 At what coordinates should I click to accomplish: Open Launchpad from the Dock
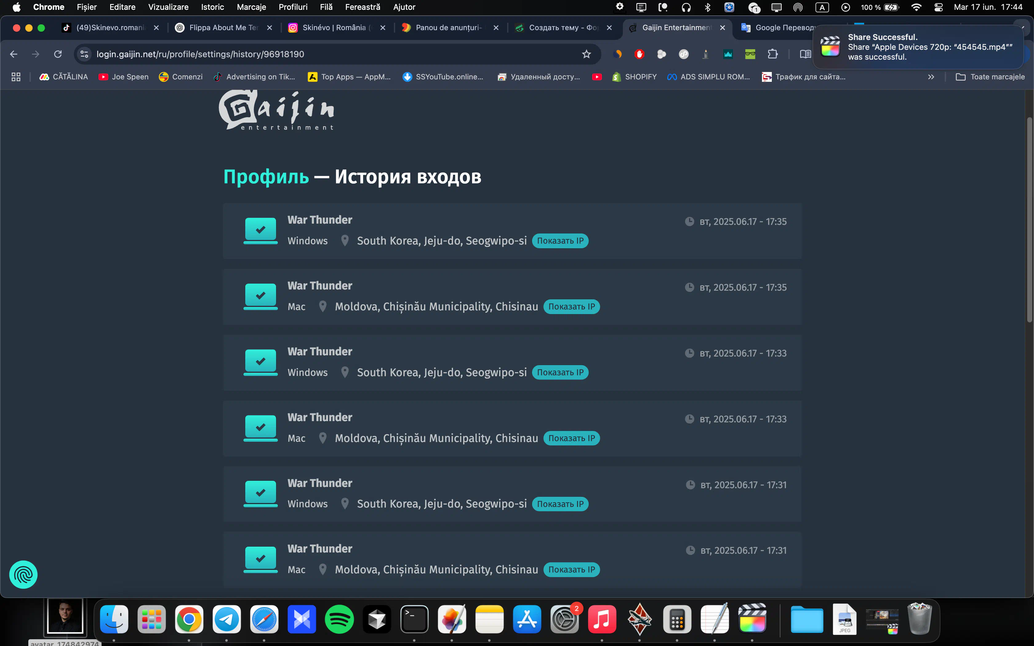pyautogui.click(x=151, y=620)
